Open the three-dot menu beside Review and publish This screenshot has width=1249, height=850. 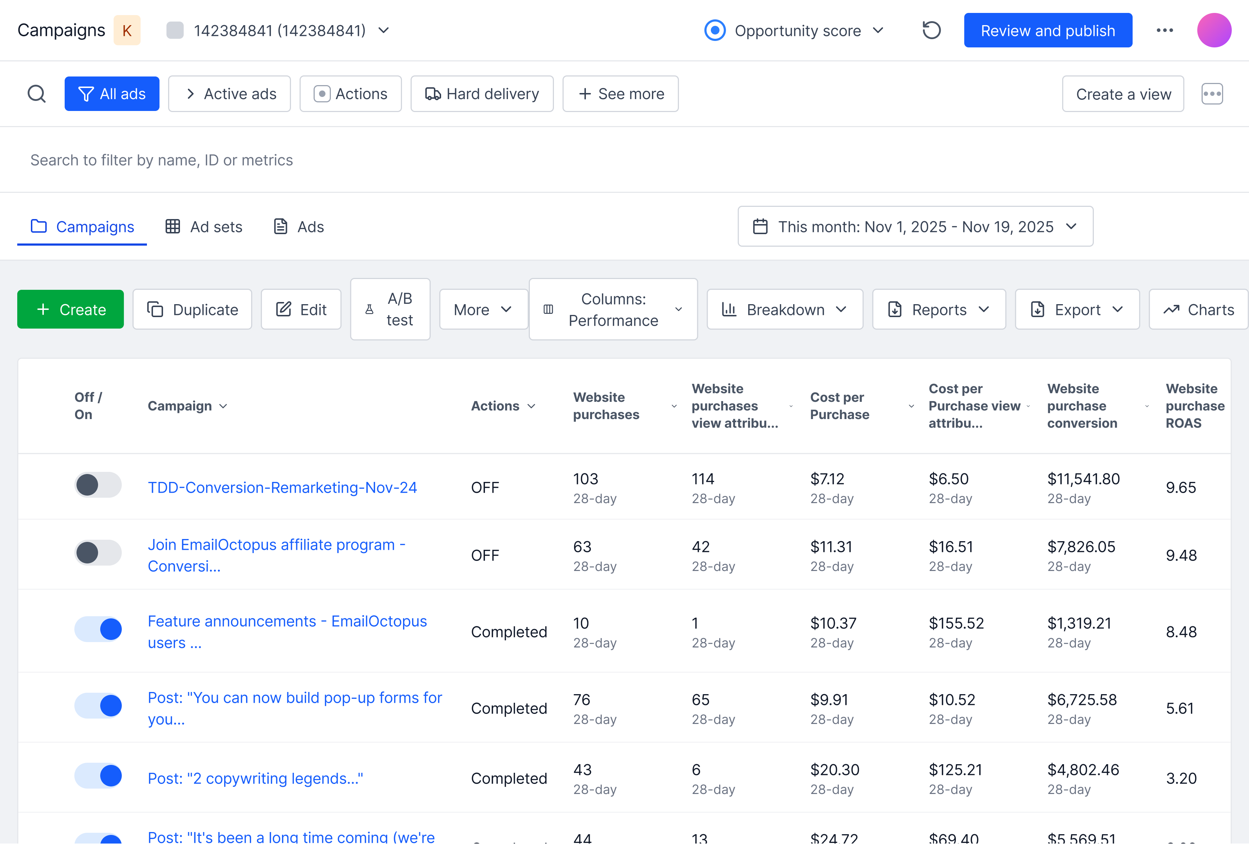1165,30
